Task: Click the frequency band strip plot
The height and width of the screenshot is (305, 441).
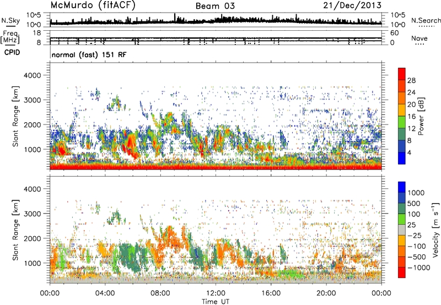Action: tap(216, 37)
